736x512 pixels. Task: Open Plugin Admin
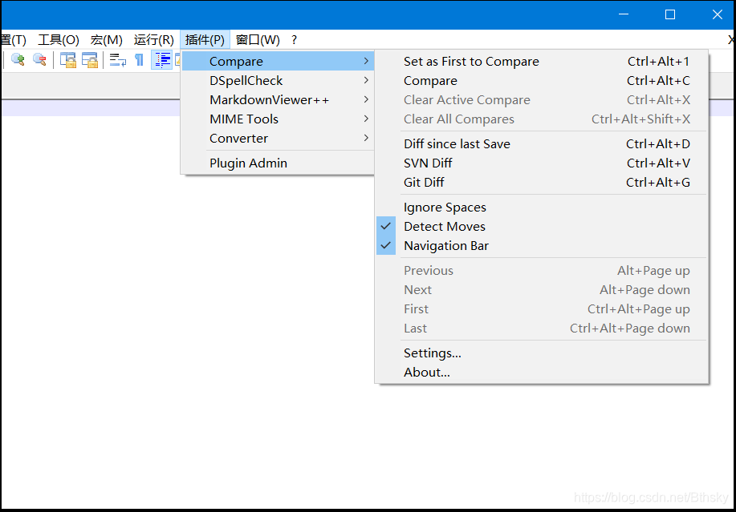click(250, 163)
